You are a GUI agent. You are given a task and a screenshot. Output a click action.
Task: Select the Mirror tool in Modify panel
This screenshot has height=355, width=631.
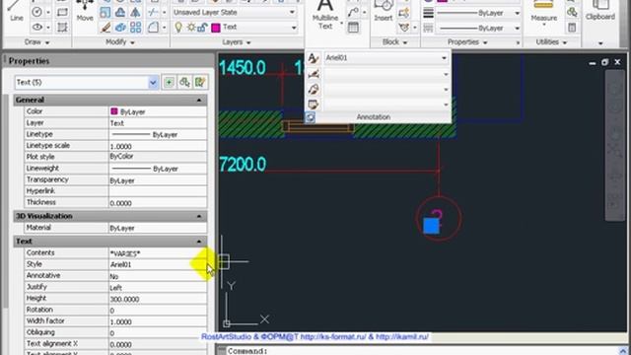(x=136, y=12)
